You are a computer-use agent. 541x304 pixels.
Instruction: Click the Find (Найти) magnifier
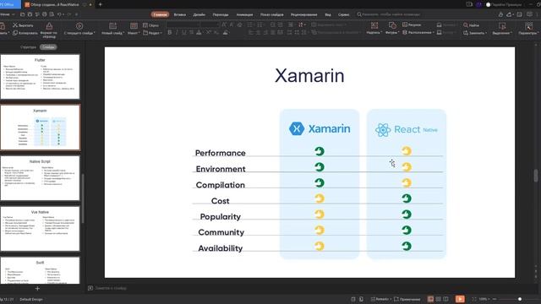pyautogui.click(x=471, y=25)
